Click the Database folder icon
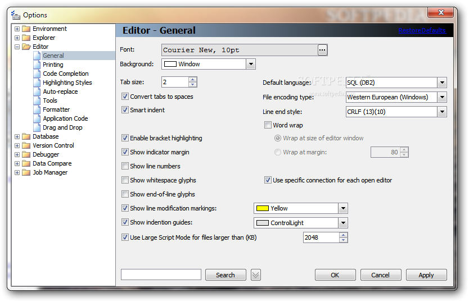Image resolution: width=469 pixels, height=302 pixels. point(26,136)
